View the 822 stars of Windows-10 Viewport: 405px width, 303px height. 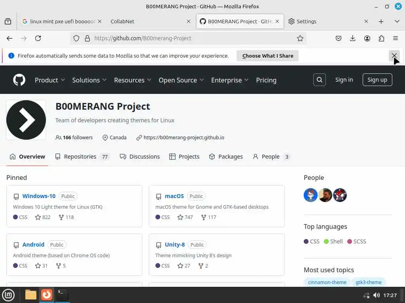tap(43, 217)
